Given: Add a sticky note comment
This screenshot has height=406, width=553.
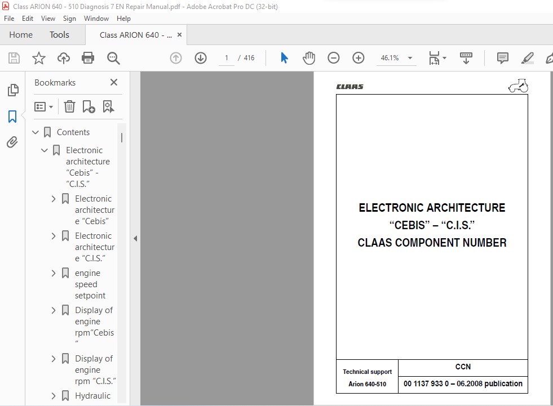Looking at the screenshot, I should (503, 58).
